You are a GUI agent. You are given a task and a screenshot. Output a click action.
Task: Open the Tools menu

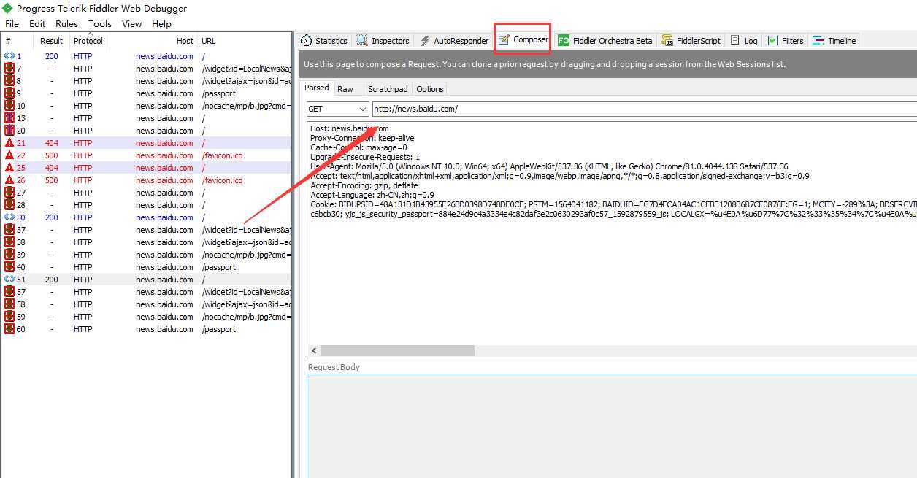click(x=100, y=23)
